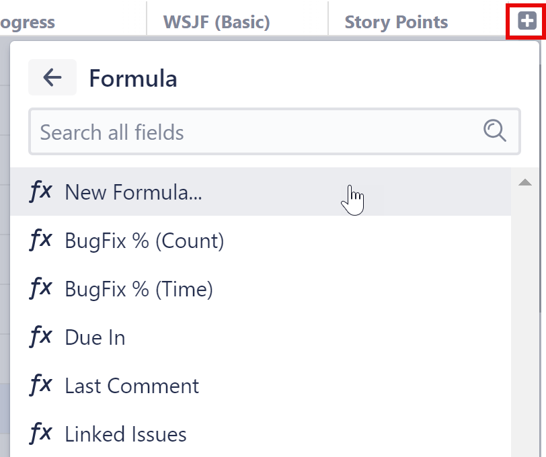Click the fx icon next to Linked Issues
Viewport: 546px width, 457px height.
(x=41, y=433)
